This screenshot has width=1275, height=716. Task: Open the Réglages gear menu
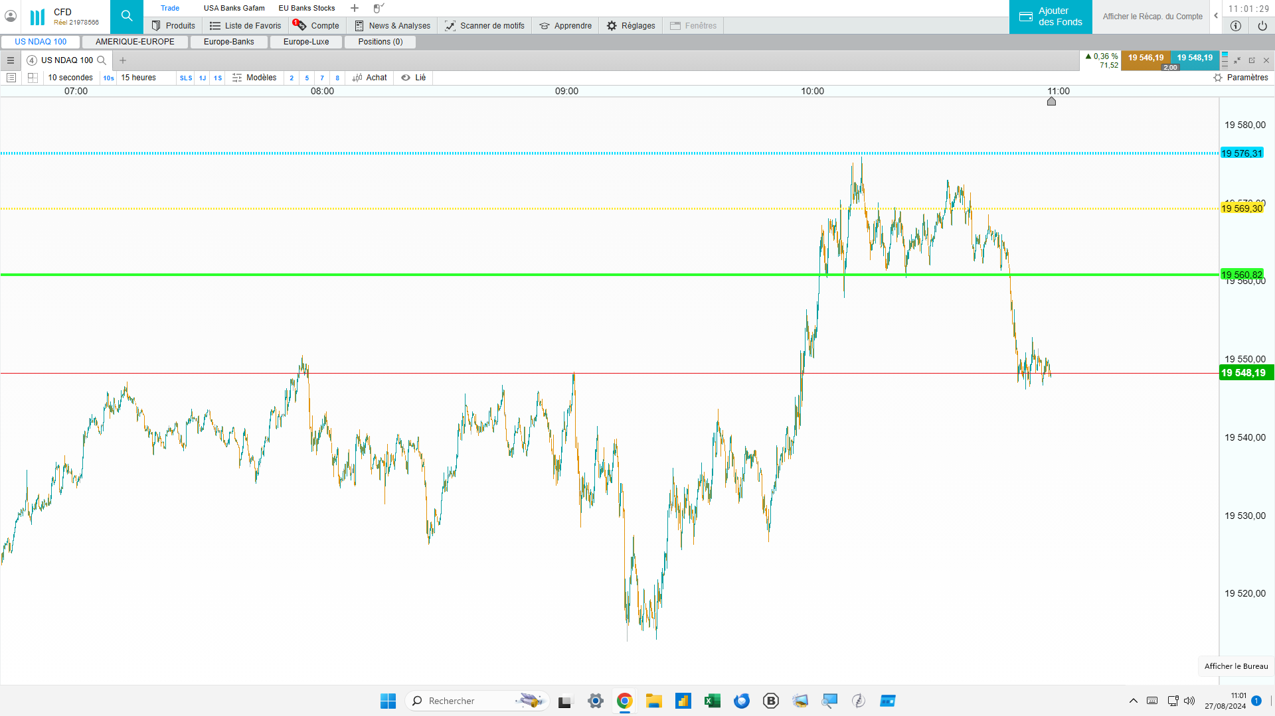630,26
